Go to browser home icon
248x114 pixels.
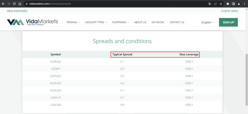pos(20,4)
